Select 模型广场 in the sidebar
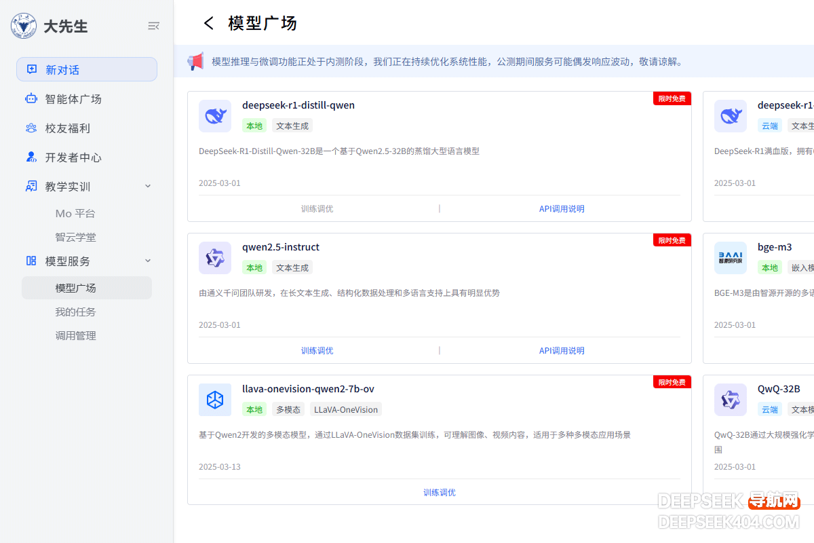Screen dimensions: 814x543 pyautogui.click(x=87, y=288)
